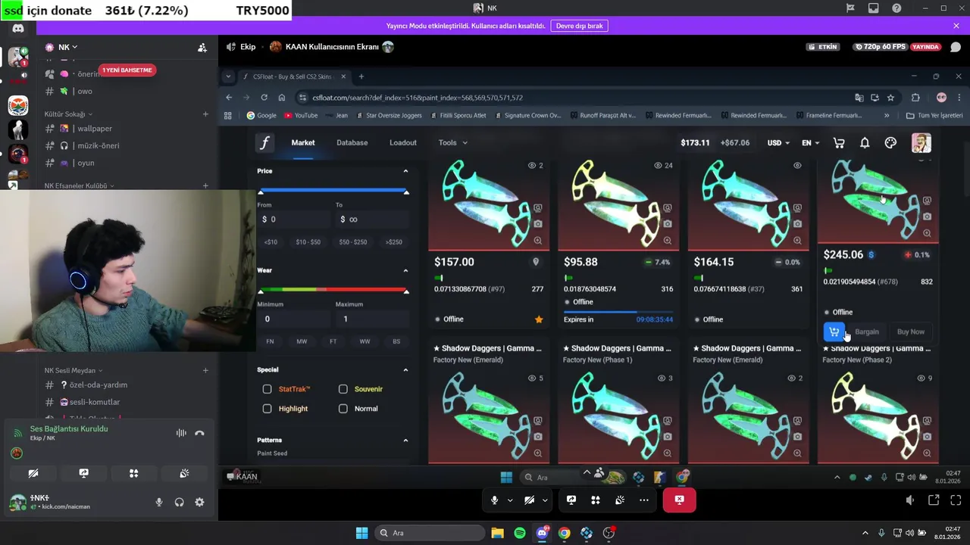The height and width of the screenshot is (545, 970).
Task: Switch to the Market tab
Action: [x=302, y=142]
